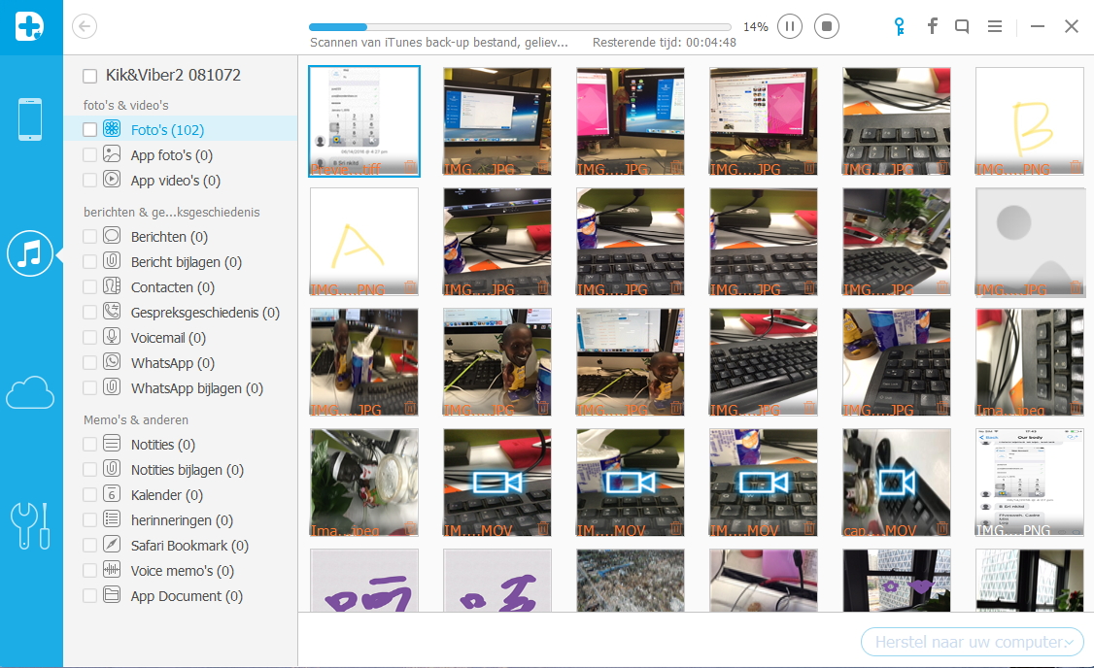This screenshot has width=1094, height=668.
Task: Click the app logo plus icon
Action: click(x=30, y=26)
